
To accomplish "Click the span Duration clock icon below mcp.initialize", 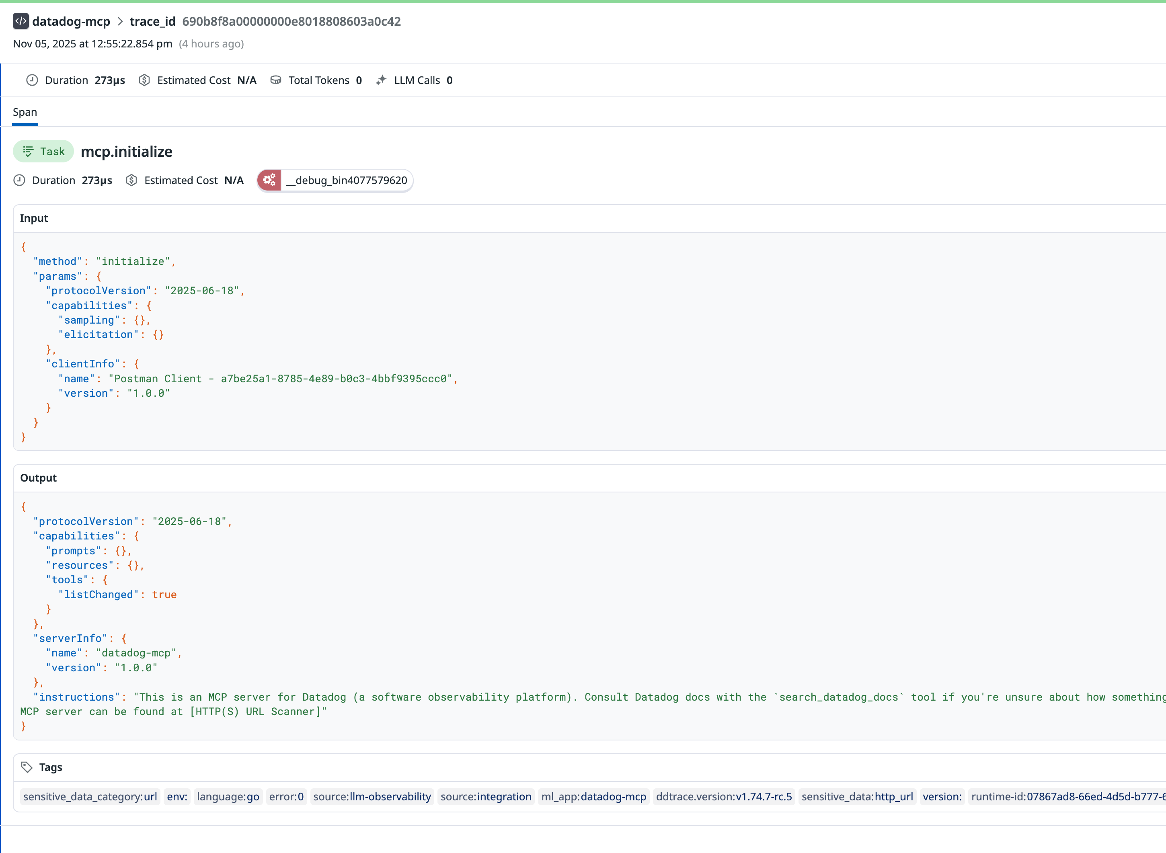I will coord(20,180).
